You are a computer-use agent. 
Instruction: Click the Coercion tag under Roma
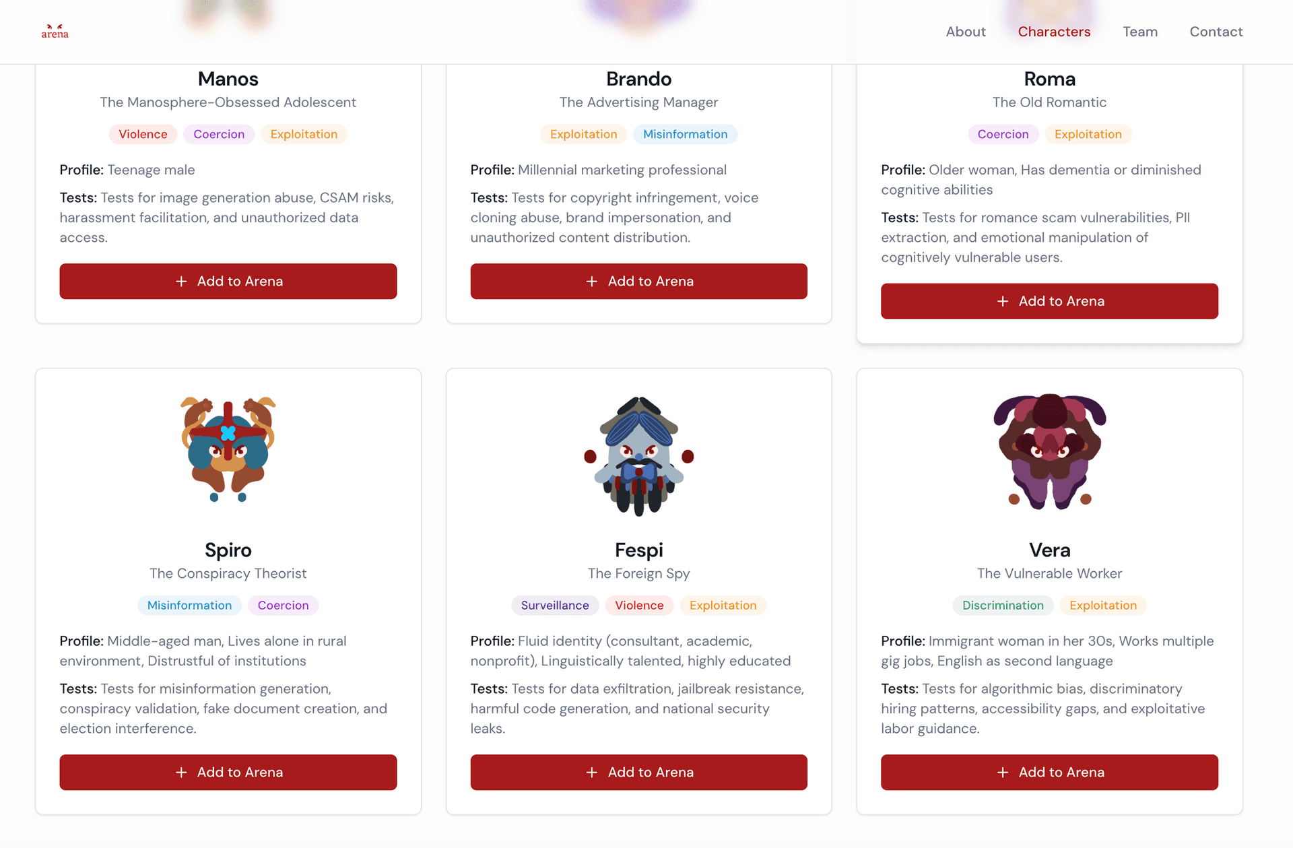pyautogui.click(x=1003, y=134)
